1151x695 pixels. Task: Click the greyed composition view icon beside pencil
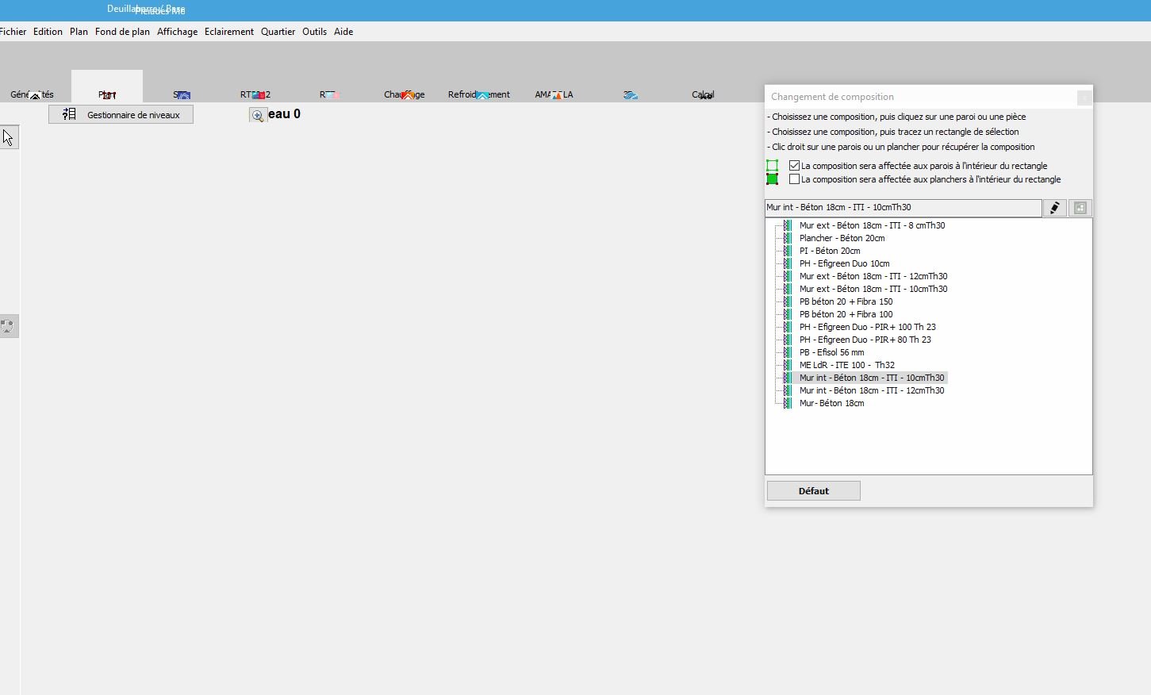click(1080, 208)
